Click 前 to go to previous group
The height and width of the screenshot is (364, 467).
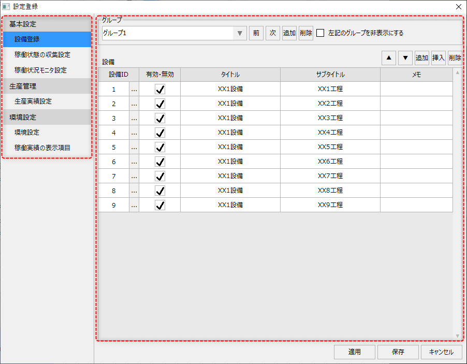coord(256,33)
